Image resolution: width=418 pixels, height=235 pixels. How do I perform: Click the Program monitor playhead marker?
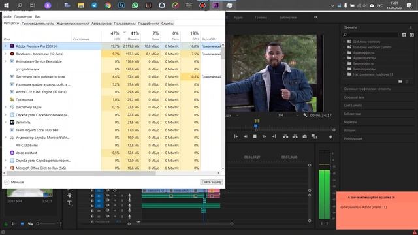tap(256, 125)
